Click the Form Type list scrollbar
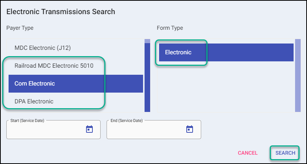This screenshot has width=307, height=164. 298,75
